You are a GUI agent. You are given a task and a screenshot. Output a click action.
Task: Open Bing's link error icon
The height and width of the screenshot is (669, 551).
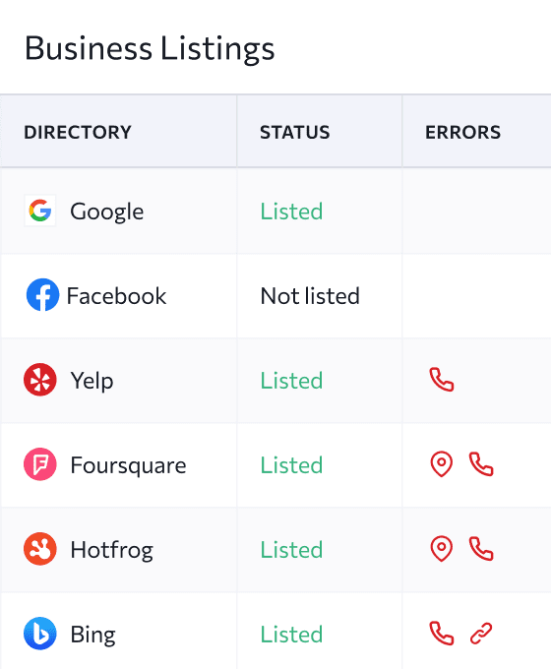tap(481, 634)
